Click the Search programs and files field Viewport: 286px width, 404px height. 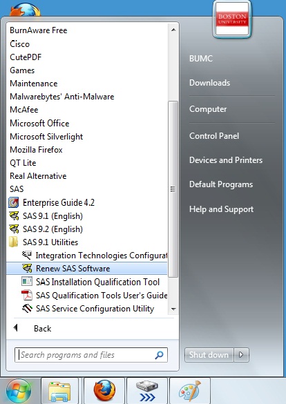pos(91,355)
